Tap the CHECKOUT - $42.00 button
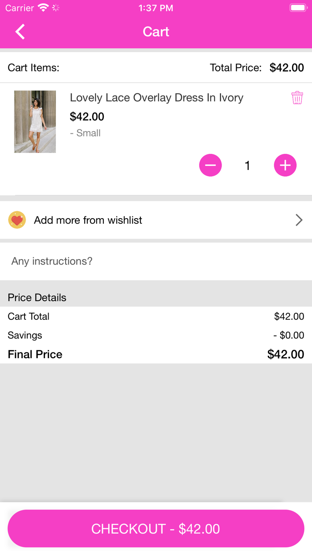The width and height of the screenshot is (312, 555). point(156,528)
